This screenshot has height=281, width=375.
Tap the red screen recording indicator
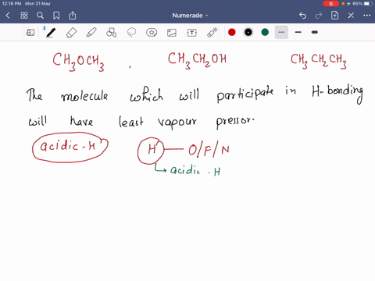click(x=330, y=4)
